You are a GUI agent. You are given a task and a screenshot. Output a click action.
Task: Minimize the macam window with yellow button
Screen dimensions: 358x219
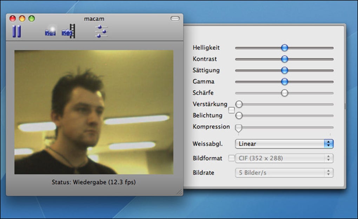tap(22, 19)
